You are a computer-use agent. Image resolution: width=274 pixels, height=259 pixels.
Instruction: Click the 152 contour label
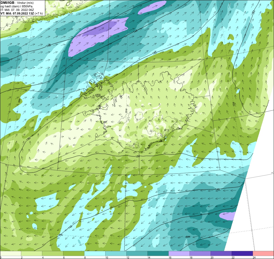pos(254,12)
